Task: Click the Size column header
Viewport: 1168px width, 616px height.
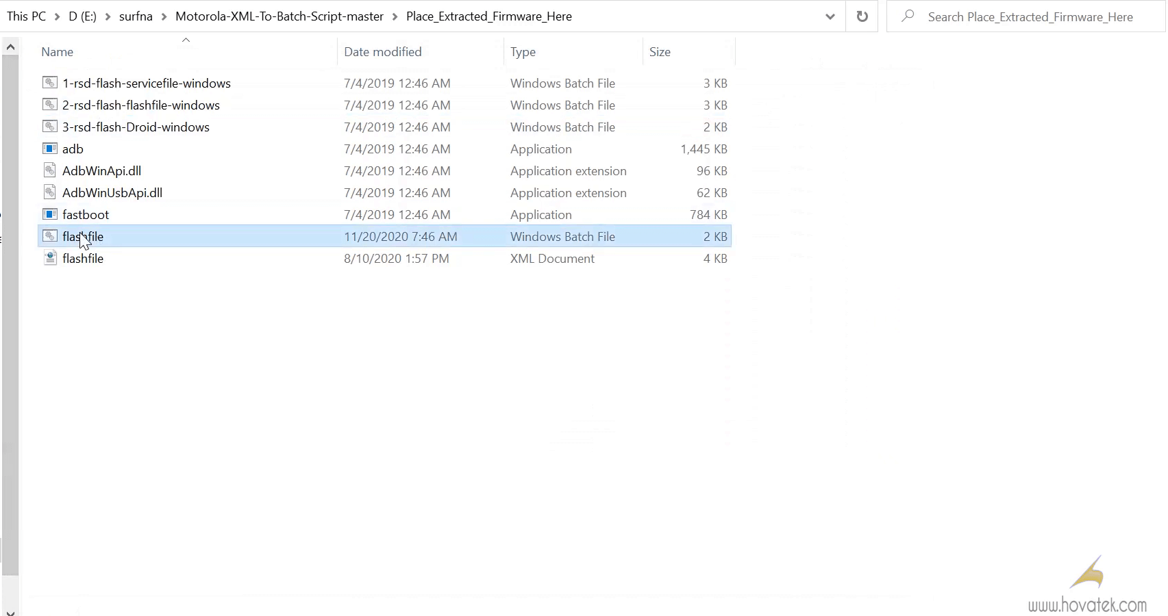Action: tap(660, 51)
